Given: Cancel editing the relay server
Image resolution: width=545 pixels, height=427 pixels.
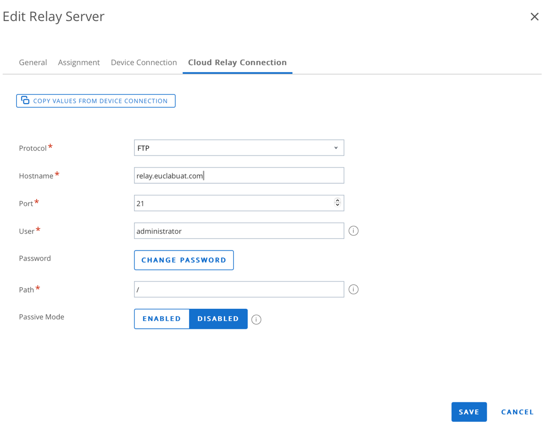Looking at the screenshot, I should [x=517, y=412].
